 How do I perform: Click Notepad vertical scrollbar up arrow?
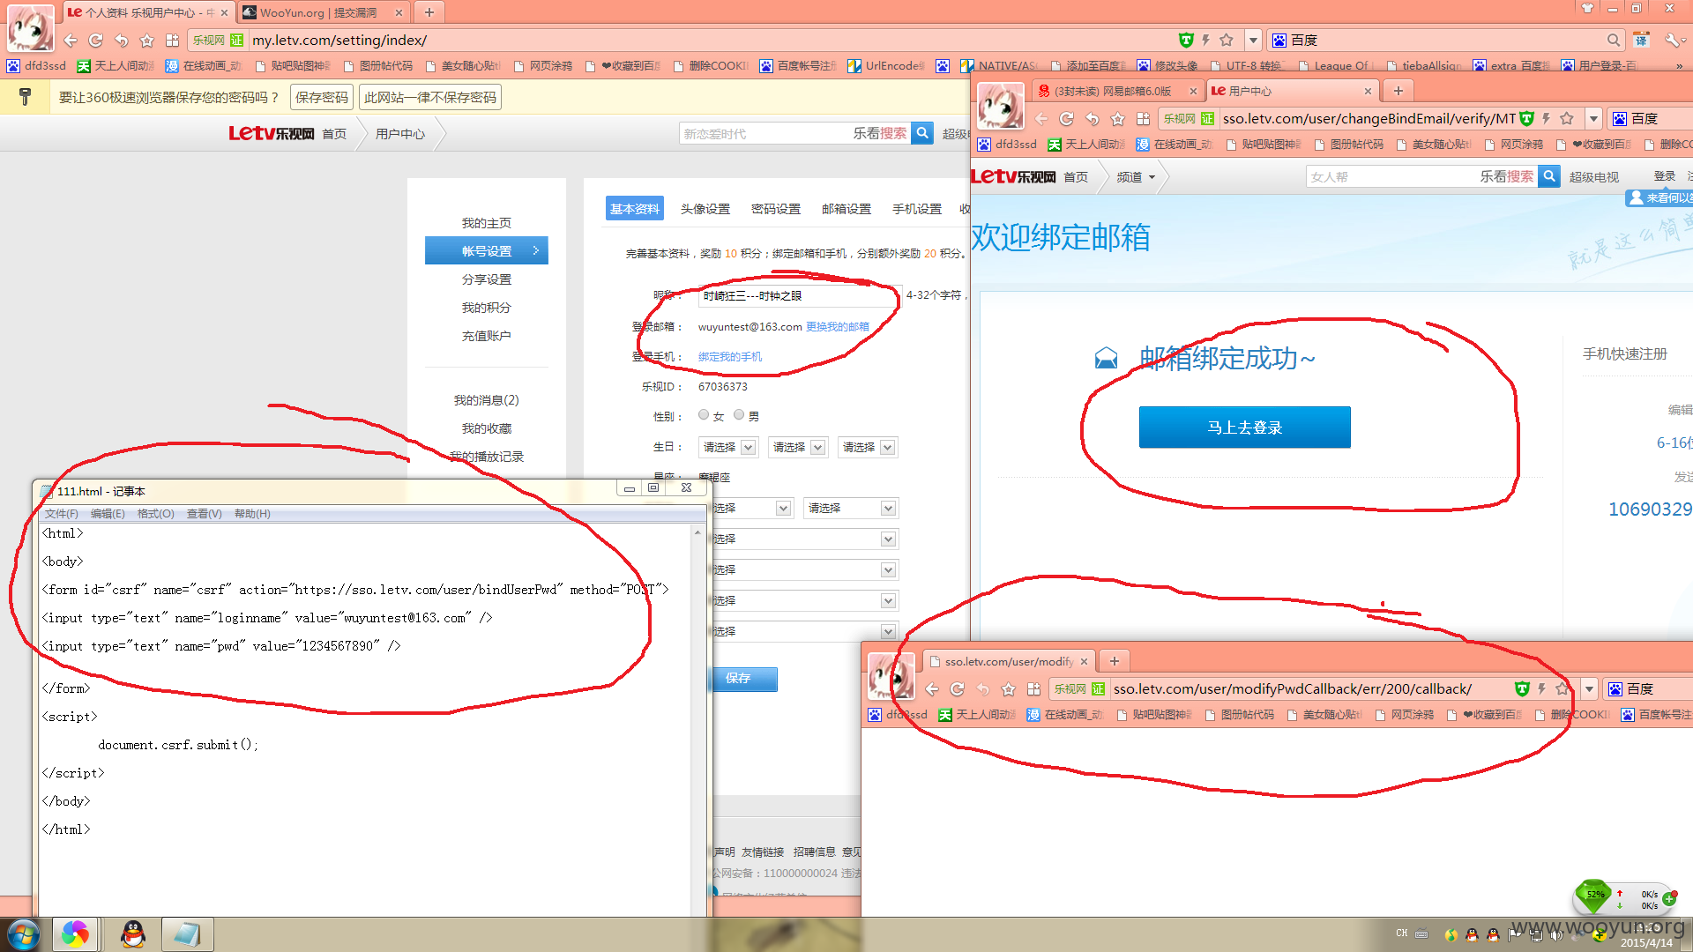pos(697,532)
